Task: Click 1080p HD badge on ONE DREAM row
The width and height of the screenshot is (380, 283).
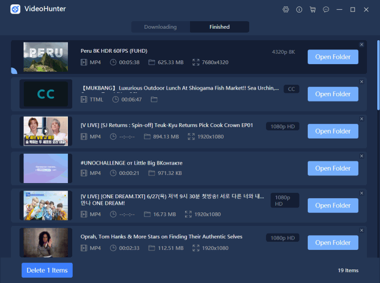Action: pos(285,200)
